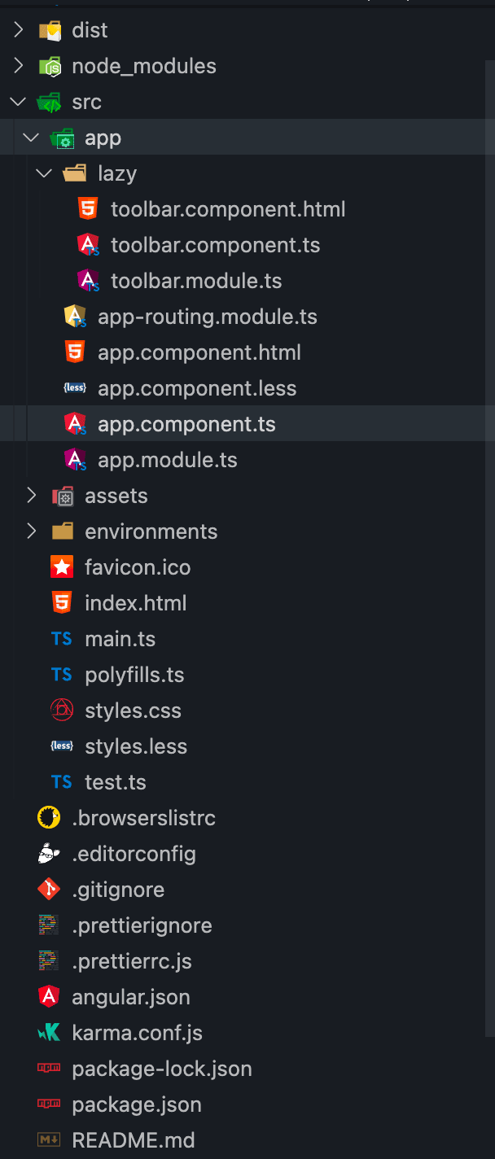Click the Angular shield icon for angular.json
Viewport: 495px width, 1159px height.
pos(49,997)
